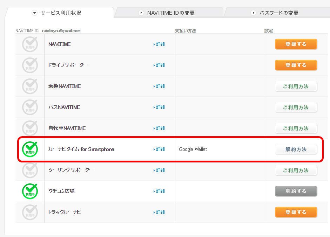Click the gray status icon beside バスNAVITIME
The width and height of the screenshot is (330, 237).
(30, 107)
